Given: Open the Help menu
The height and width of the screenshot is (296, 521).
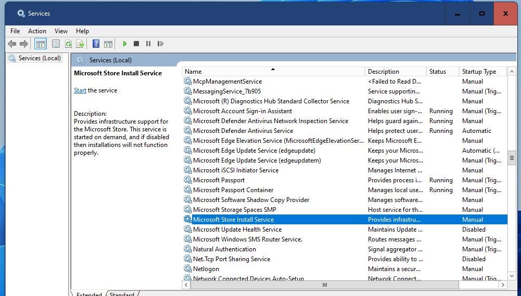Looking at the screenshot, I should click(82, 31).
